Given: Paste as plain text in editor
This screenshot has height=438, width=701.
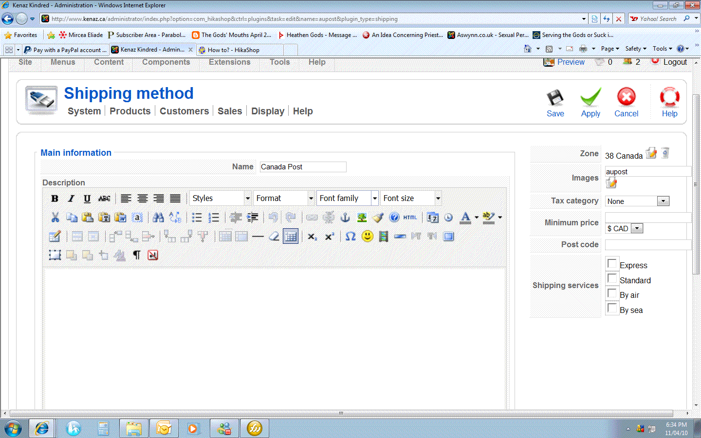Looking at the screenshot, I should (104, 218).
